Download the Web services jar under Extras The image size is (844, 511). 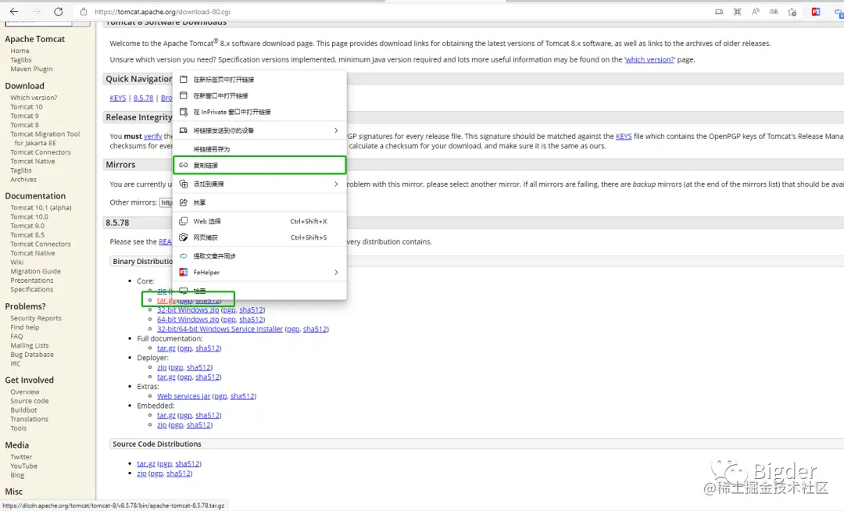(184, 396)
